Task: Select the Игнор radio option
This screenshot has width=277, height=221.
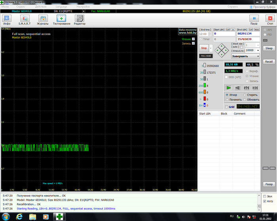Action: (227, 95)
